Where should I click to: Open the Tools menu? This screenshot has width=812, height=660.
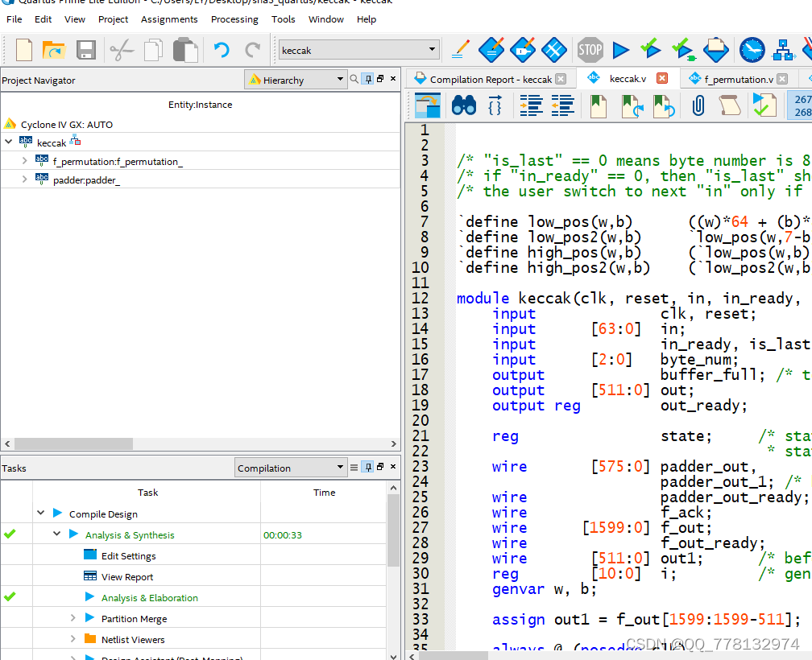pos(284,19)
